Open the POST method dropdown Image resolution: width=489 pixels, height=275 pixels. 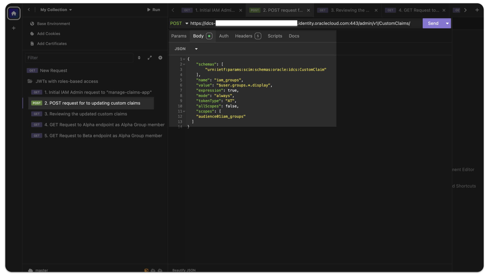pos(186,23)
